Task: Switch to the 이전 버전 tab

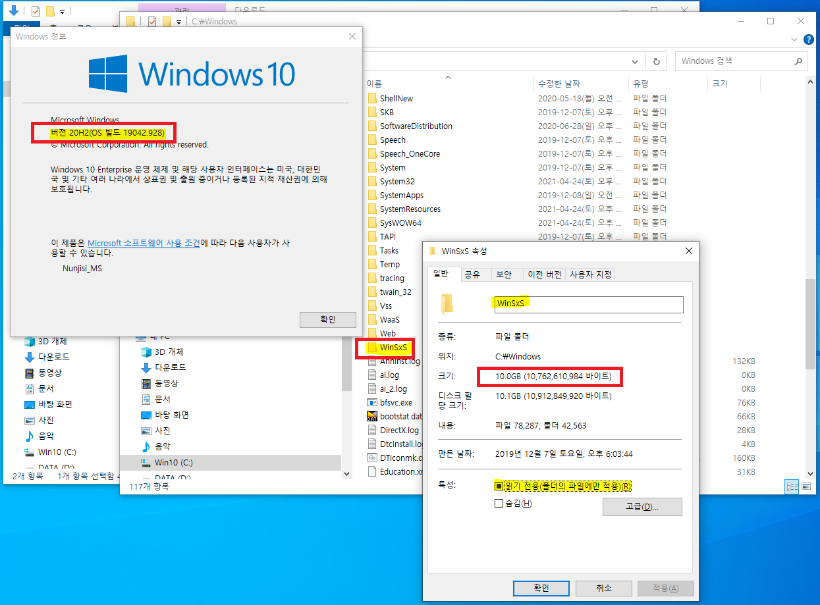Action: point(544,275)
